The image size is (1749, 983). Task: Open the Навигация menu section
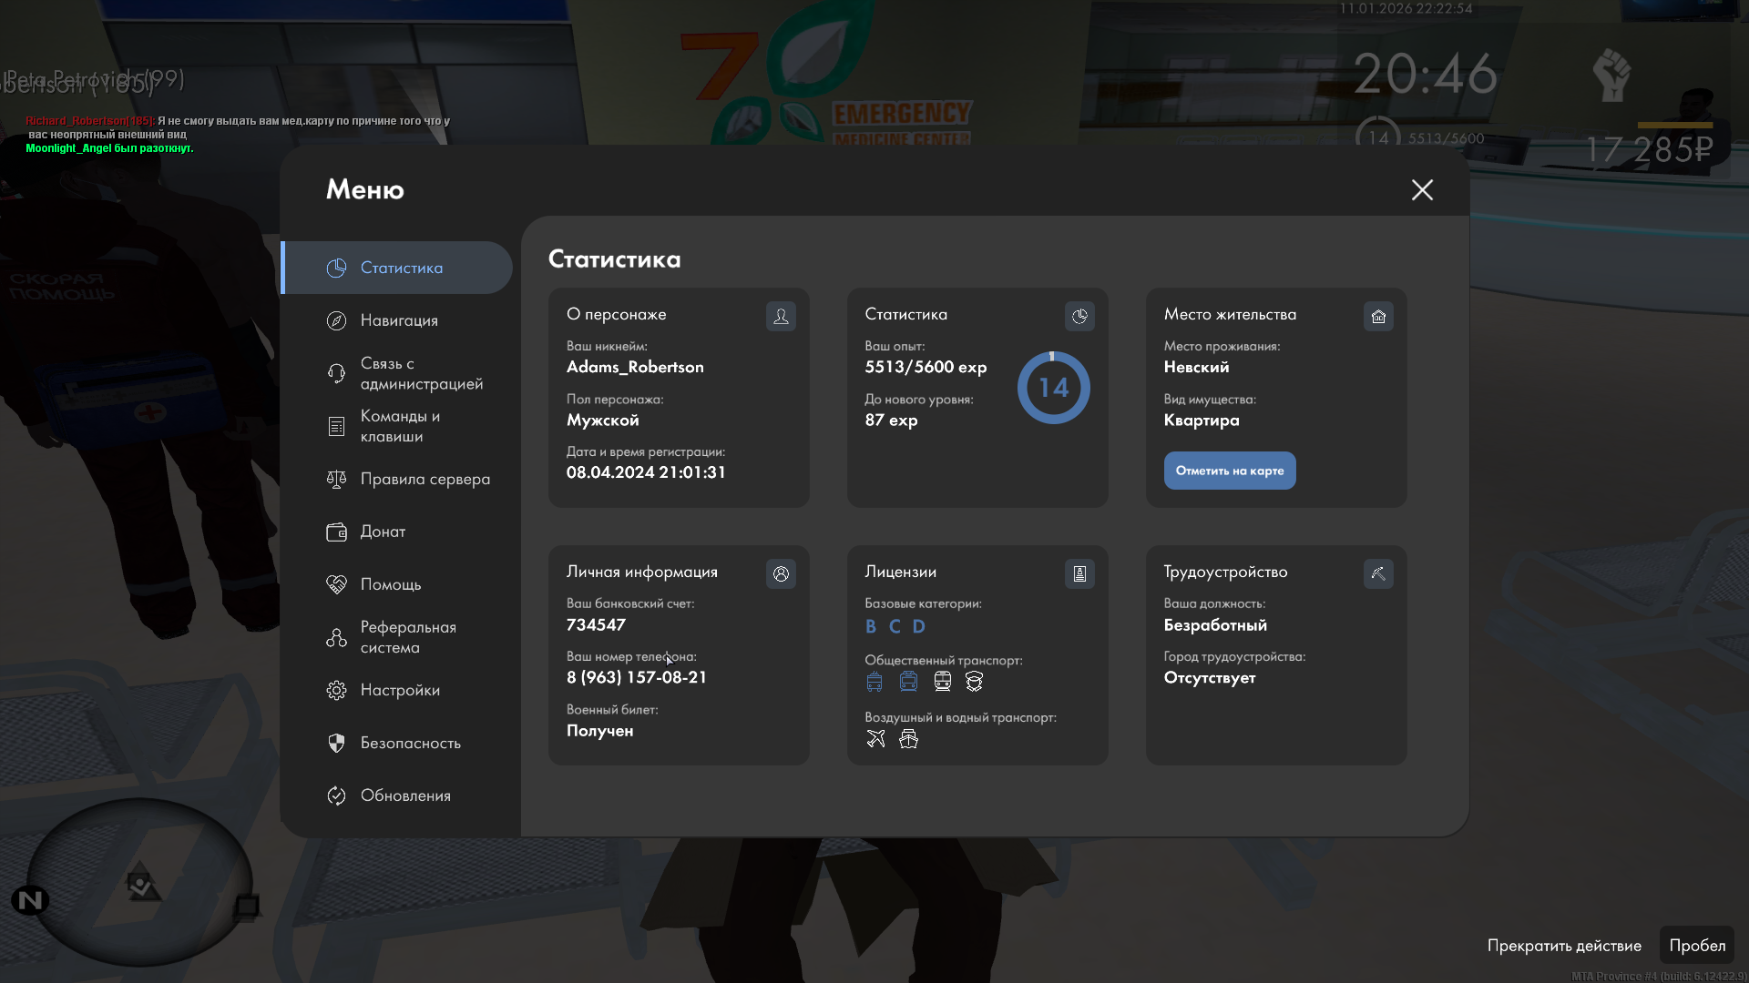pos(398,320)
